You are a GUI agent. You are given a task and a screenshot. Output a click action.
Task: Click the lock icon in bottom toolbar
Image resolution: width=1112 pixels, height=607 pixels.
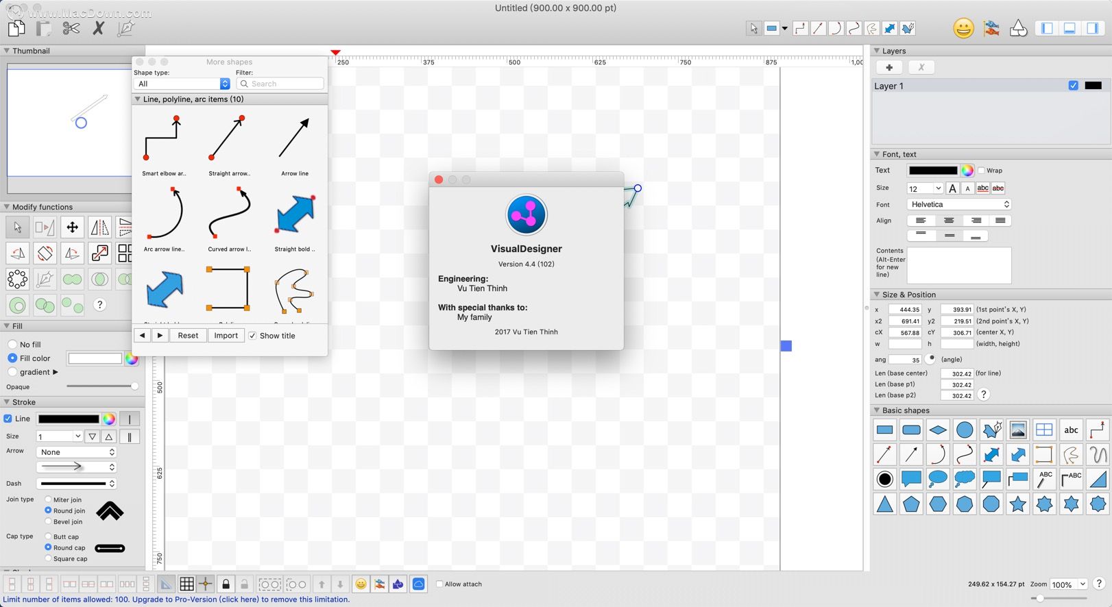coord(226,584)
